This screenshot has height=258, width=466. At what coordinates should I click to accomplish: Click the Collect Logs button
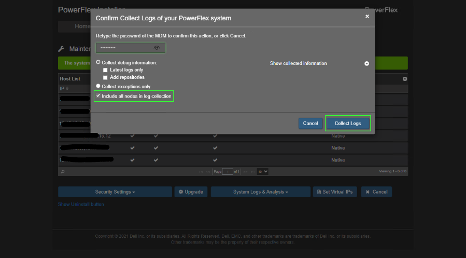pos(347,123)
